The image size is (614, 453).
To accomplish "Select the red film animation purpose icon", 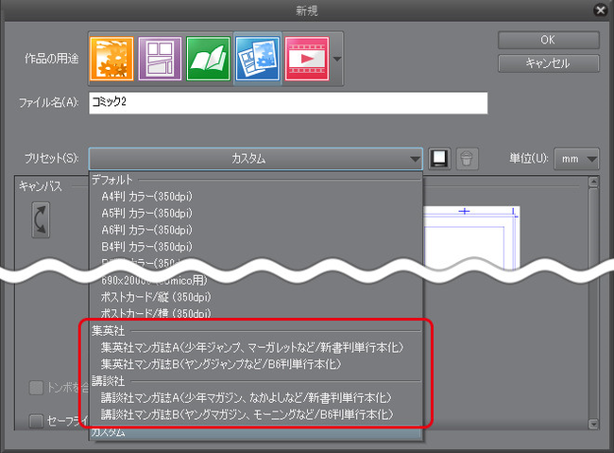I will coord(307,59).
